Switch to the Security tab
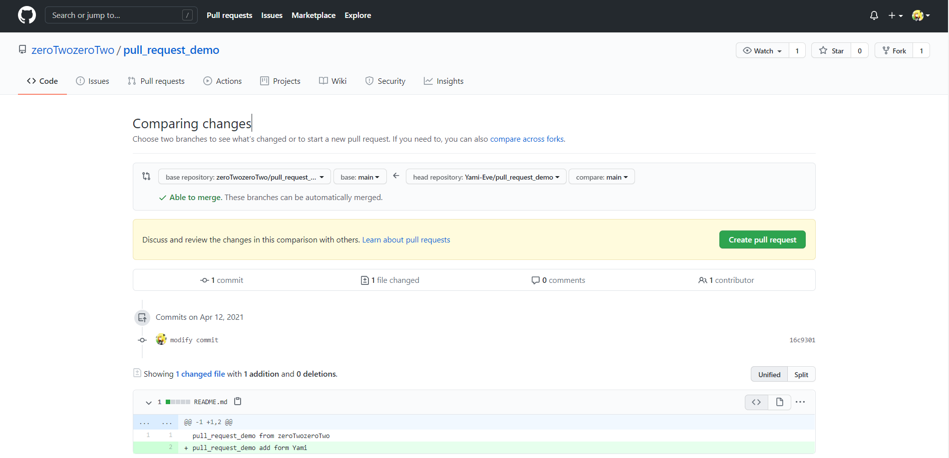The width and height of the screenshot is (949, 458). (x=385, y=81)
